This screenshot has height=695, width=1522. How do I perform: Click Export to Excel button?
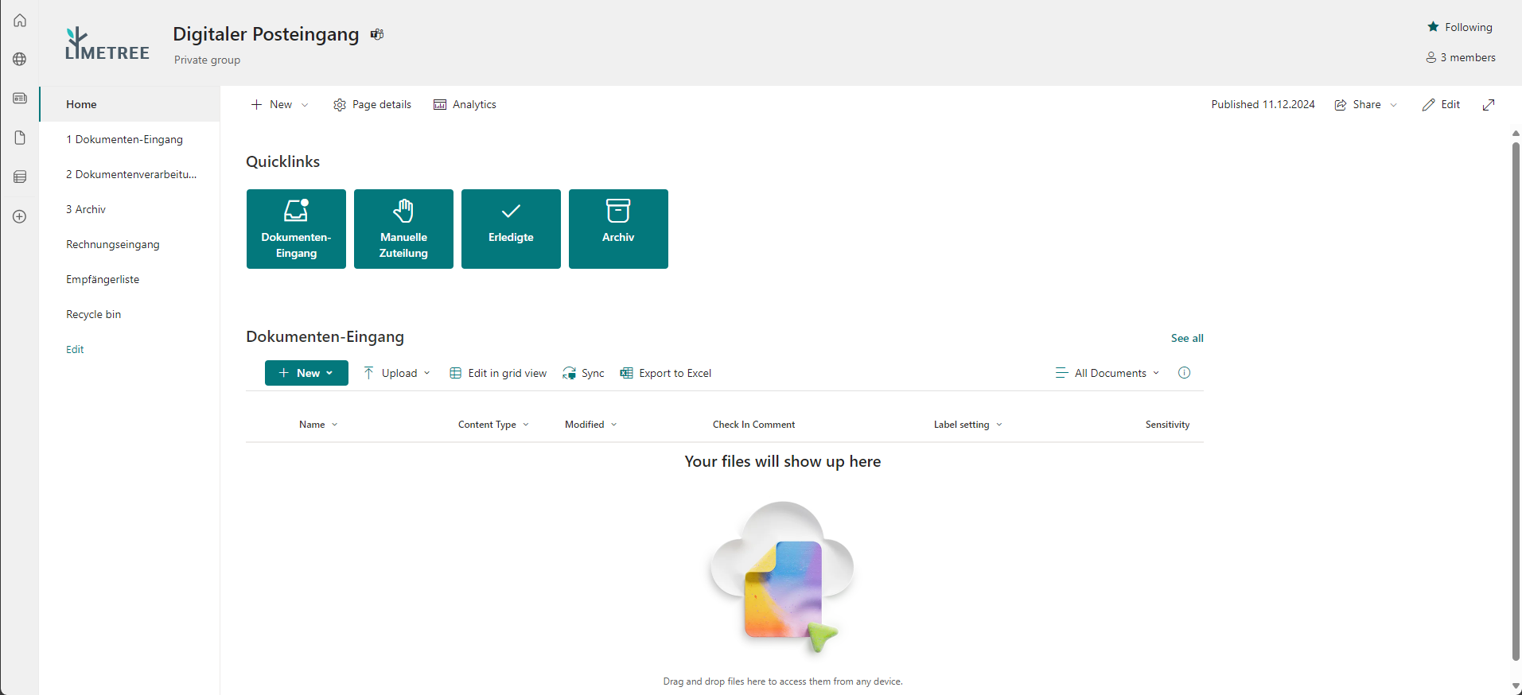click(666, 373)
